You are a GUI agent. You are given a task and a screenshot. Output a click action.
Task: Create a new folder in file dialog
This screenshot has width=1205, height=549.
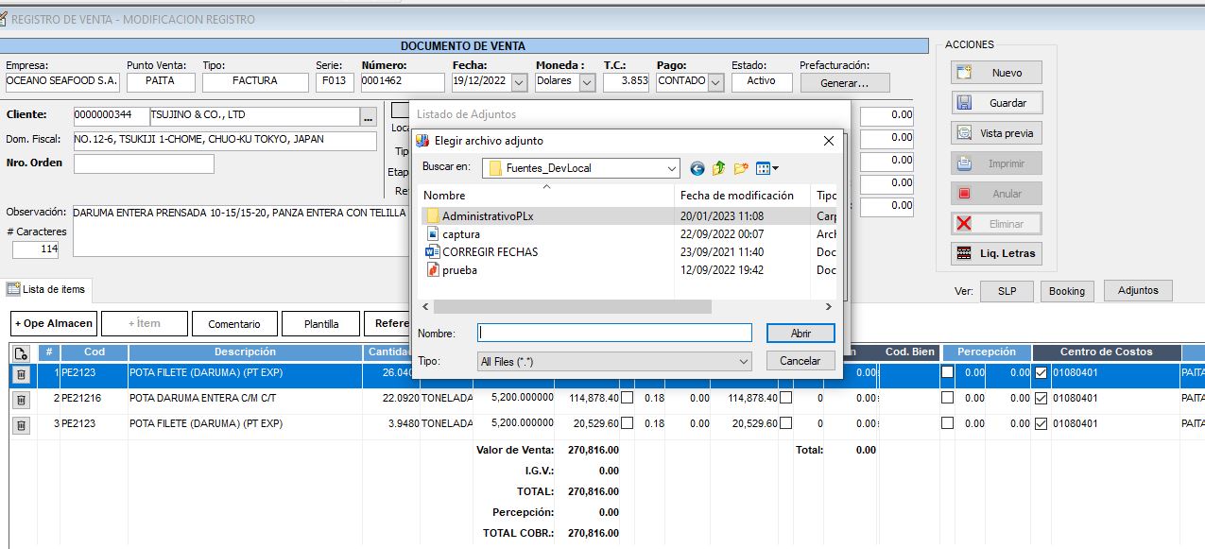click(x=742, y=168)
